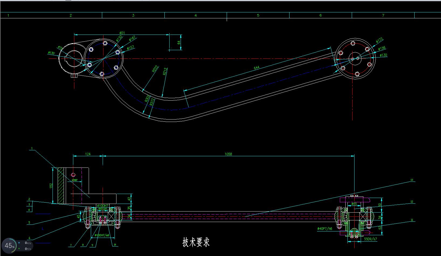The height and width of the screenshot is (256, 441).
Task: Select the 42 vertical dimension
Action: (x=129, y=199)
